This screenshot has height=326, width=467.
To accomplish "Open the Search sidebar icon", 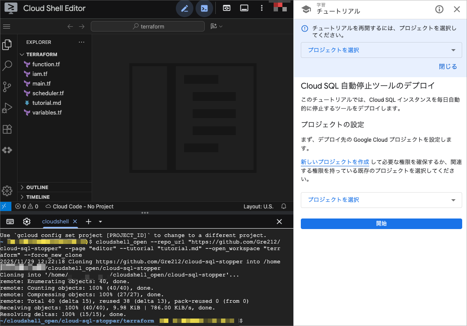I will (x=7, y=66).
